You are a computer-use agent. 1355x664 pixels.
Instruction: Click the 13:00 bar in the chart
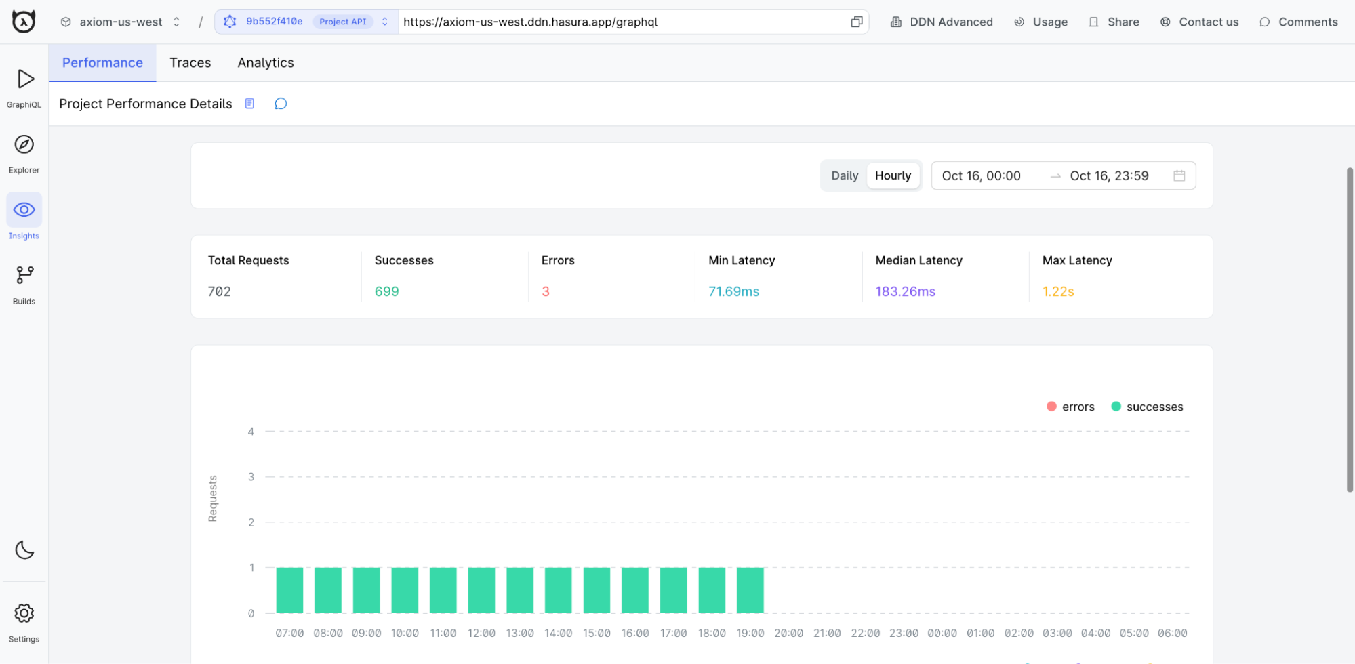tap(520, 590)
